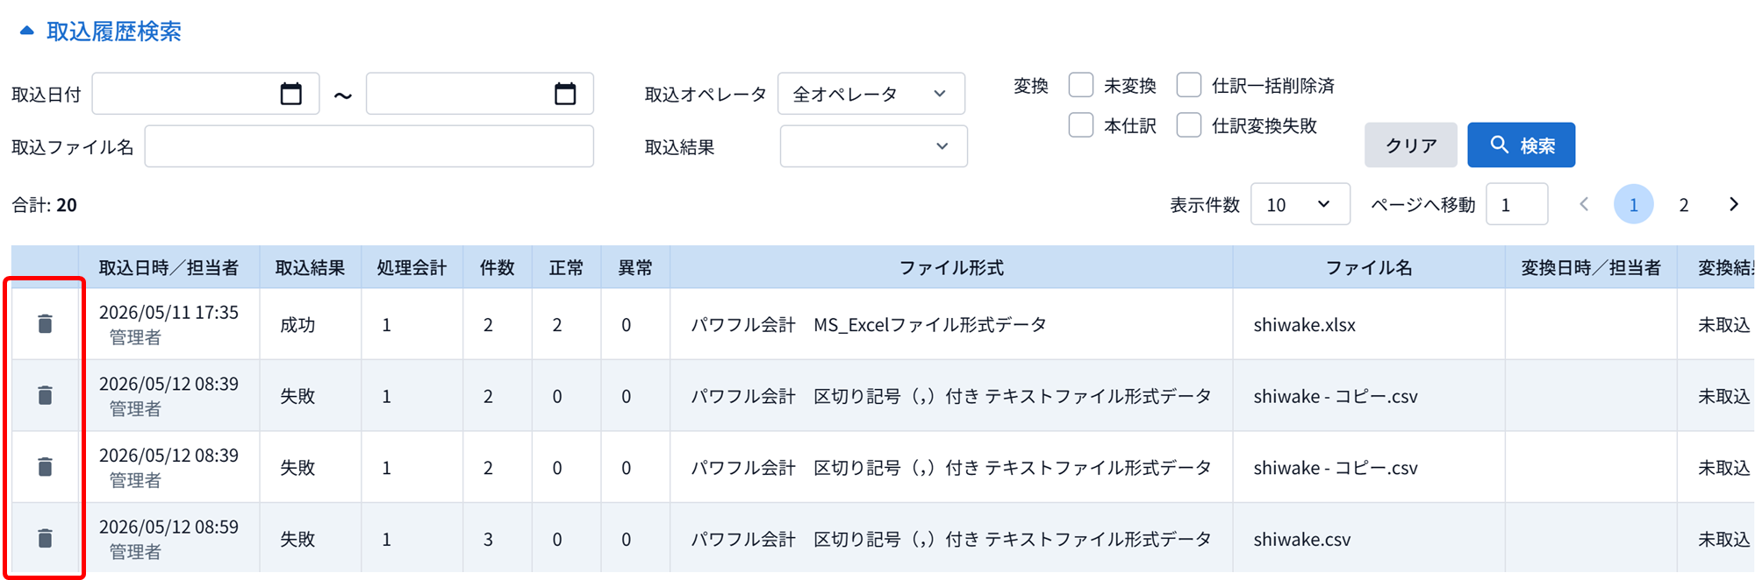Select page 1 in pagination

tap(1633, 204)
